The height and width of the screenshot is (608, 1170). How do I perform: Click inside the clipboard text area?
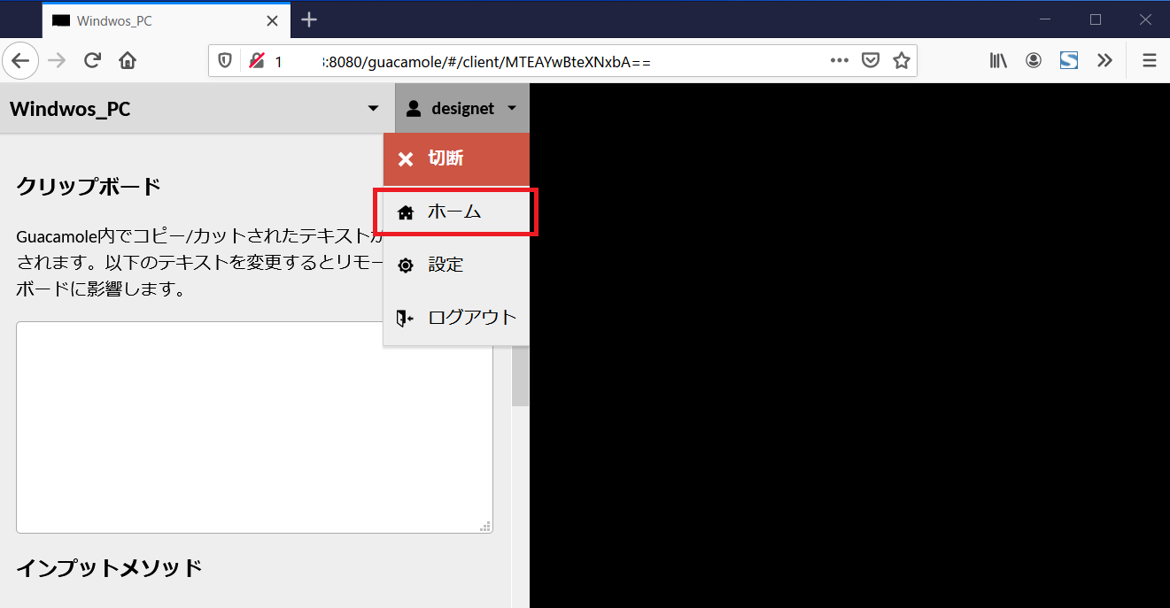point(254,427)
